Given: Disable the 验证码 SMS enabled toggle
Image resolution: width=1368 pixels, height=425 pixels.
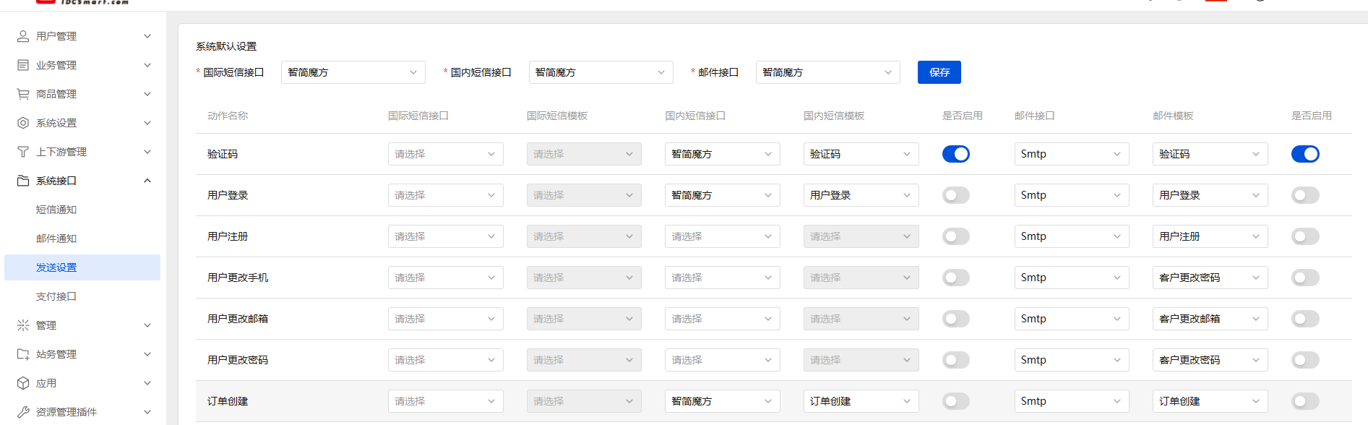Looking at the screenshot, I should click(x=955, y=154).
